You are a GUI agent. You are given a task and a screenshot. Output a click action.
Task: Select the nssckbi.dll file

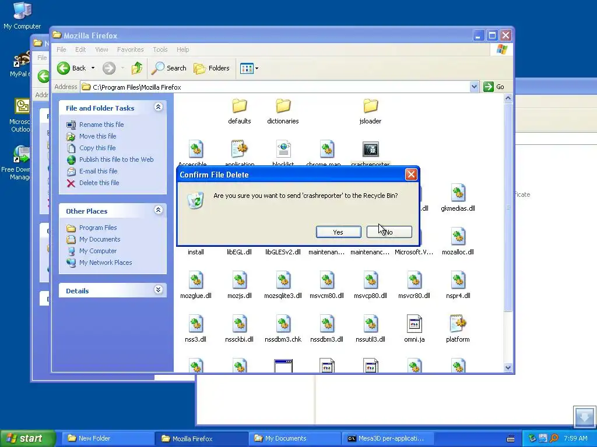tap(240, 329)
